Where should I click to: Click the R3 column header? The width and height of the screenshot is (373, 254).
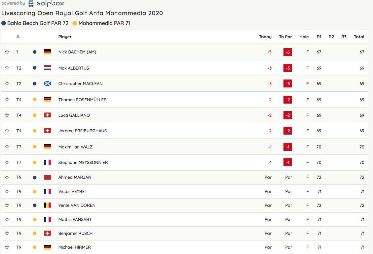point(344,37)
